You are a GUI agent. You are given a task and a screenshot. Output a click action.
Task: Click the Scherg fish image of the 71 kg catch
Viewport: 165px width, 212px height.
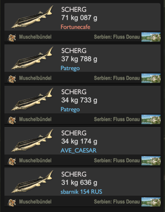32,17
